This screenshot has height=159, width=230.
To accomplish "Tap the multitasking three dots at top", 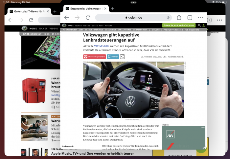I will (133, 2).
